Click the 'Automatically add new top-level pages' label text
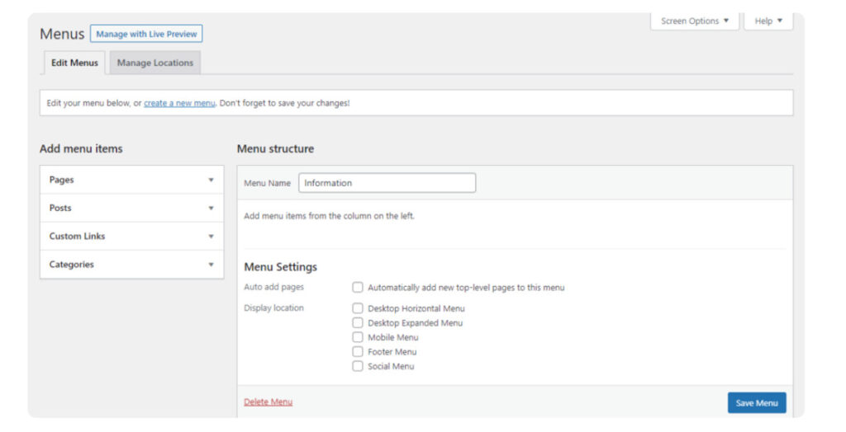The width and height of the screenshot is (846, 432). tap(466, 288)
